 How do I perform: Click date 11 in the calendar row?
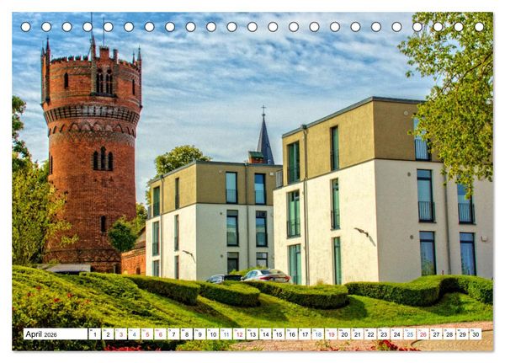[x=226, y=334]
